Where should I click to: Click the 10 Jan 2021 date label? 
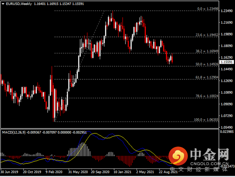(x=122, y=172)
